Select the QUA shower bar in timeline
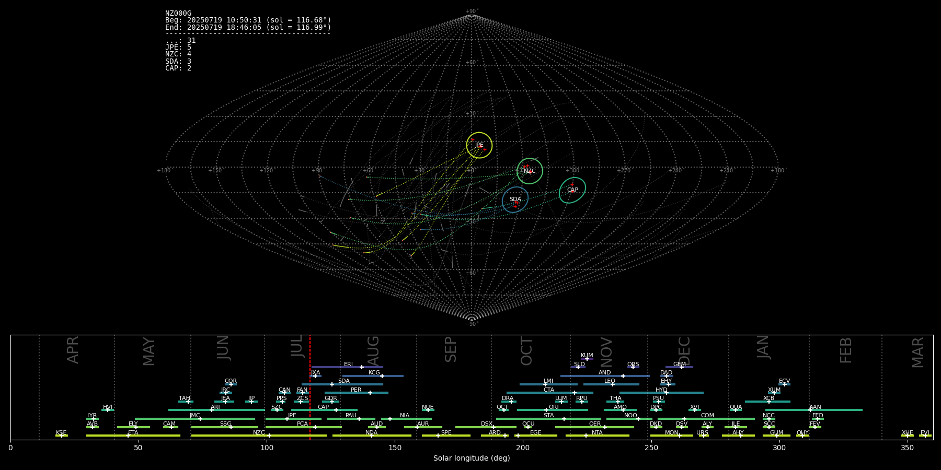The image size is (941, 470). tap(736, 410)
